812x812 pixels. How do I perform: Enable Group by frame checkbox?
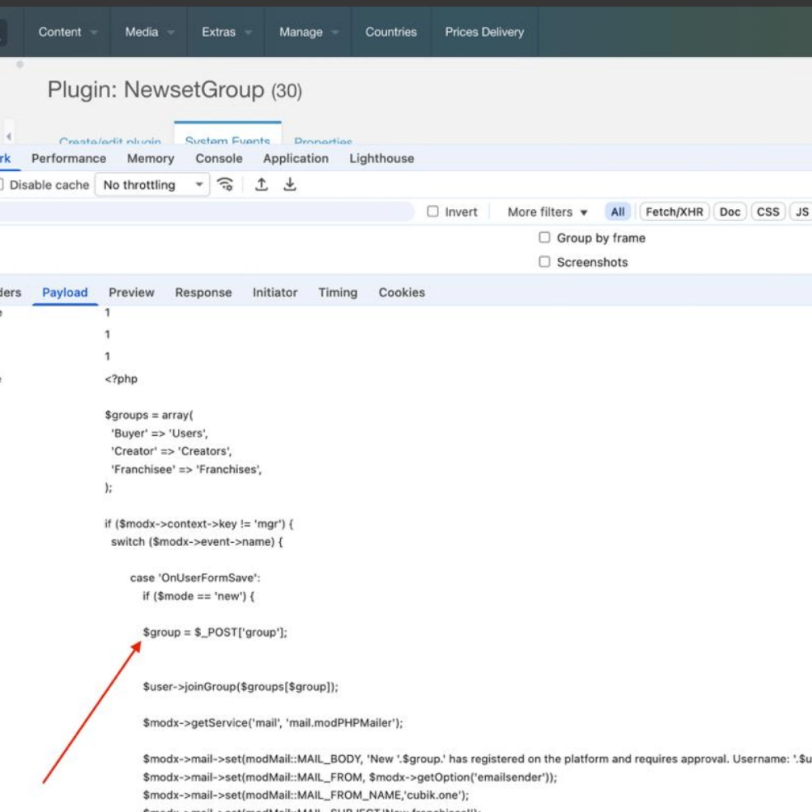tap(545, 238)
